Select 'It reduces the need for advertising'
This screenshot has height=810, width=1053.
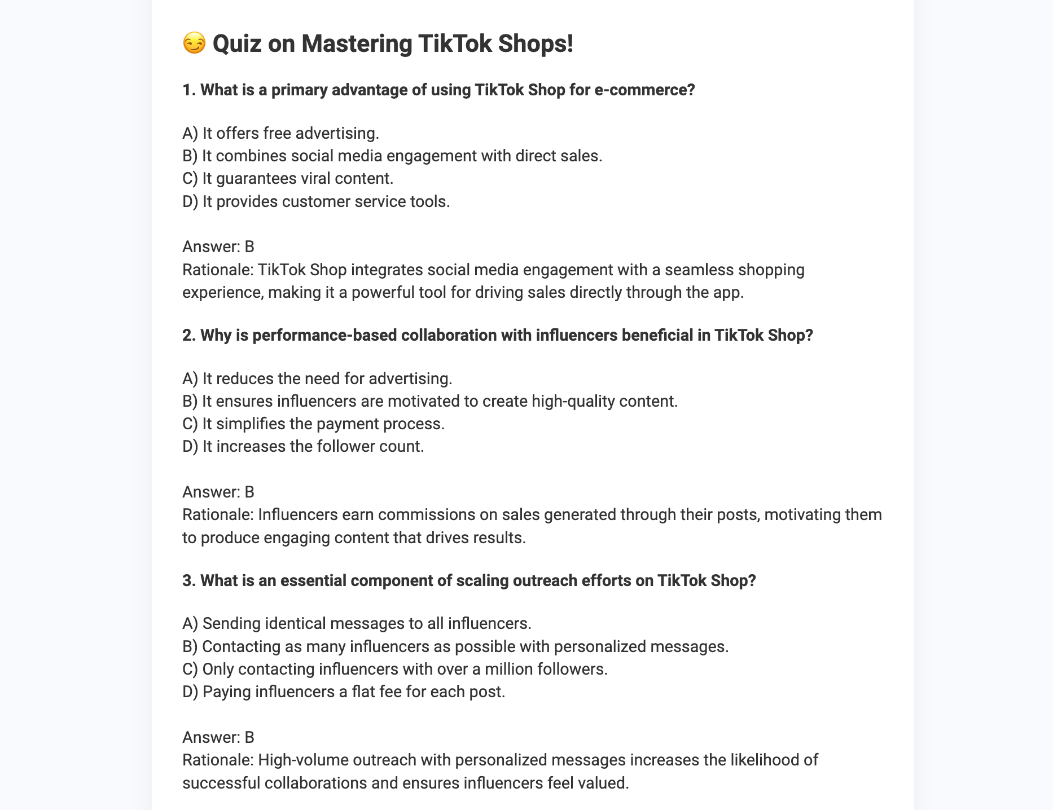tap(317, 378)
